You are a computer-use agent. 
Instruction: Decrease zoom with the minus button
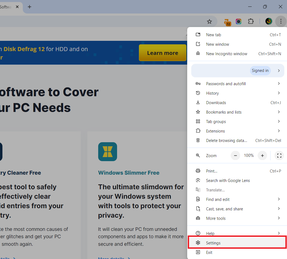pyautogui.click(x=235, y=155)
